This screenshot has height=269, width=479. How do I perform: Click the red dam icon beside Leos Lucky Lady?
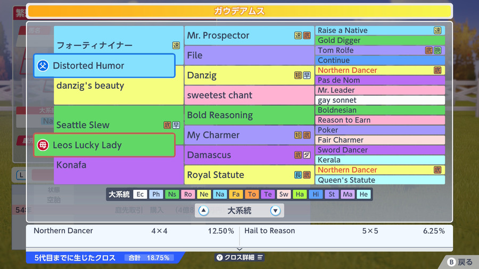[x=43, y=145]
